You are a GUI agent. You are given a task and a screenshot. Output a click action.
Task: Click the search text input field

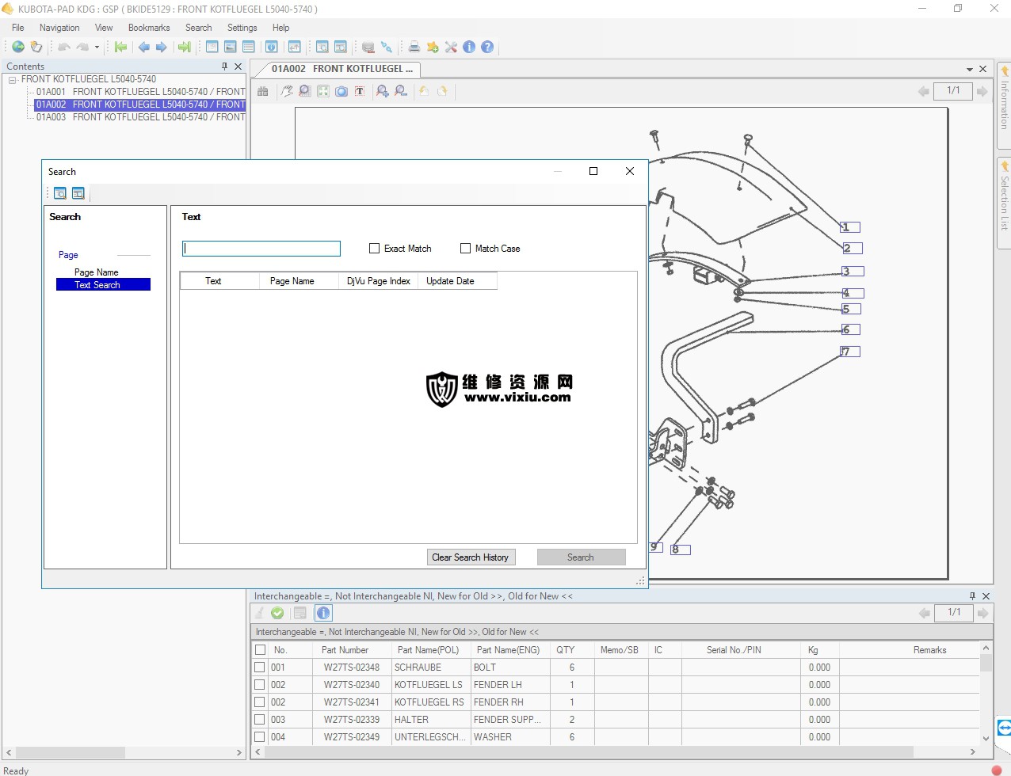click(261, 249)
